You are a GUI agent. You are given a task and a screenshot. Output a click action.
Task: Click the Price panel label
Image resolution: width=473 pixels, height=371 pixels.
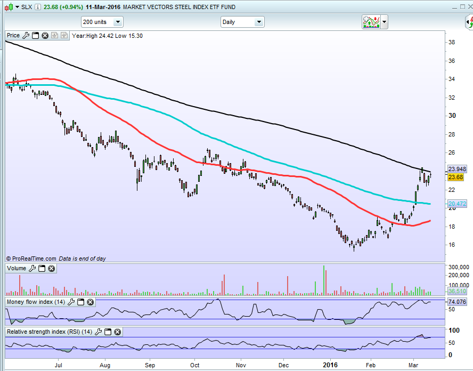point(13,36)
